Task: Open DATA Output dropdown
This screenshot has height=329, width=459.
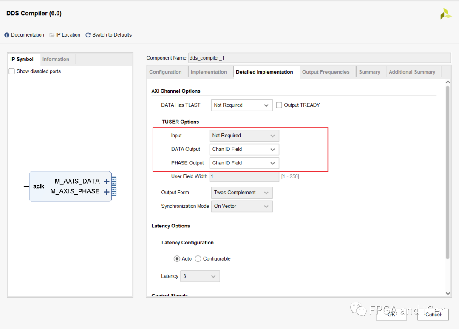Action: coord(244,149)
